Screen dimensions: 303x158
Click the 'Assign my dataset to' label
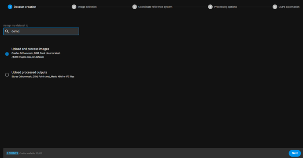coord(16,25)
